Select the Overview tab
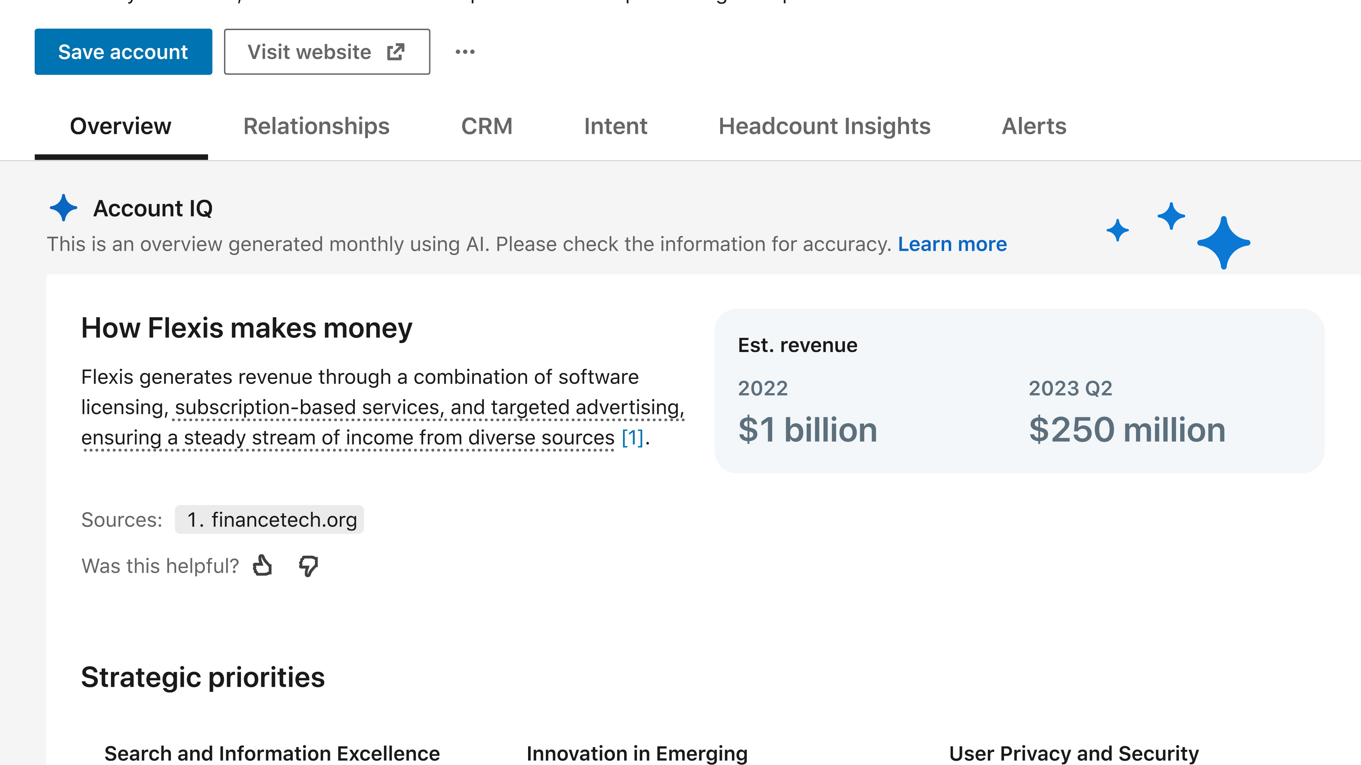Image resolution: width=1361 pixels, height=765 pixels. (x=121, y=126)
